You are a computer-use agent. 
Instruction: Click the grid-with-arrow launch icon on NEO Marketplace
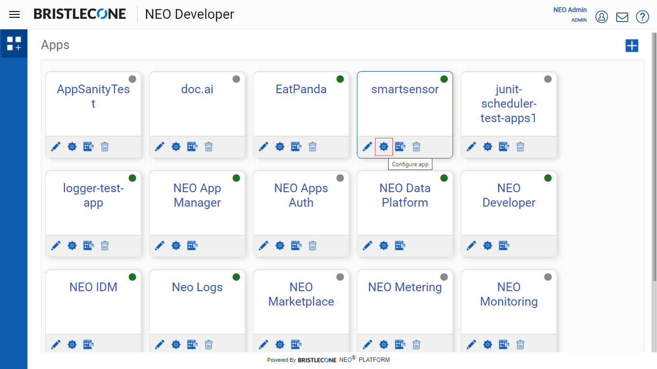296,344
